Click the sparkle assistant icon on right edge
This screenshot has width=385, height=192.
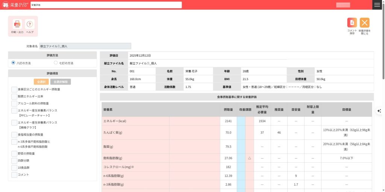379,110
